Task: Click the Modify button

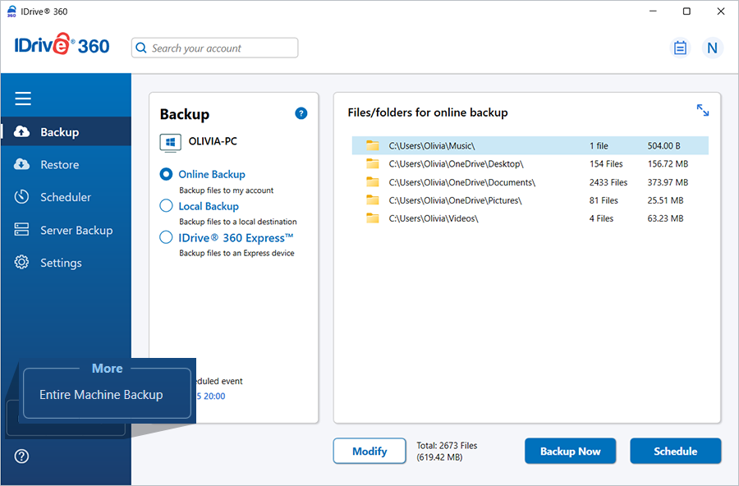Action: 369,451
